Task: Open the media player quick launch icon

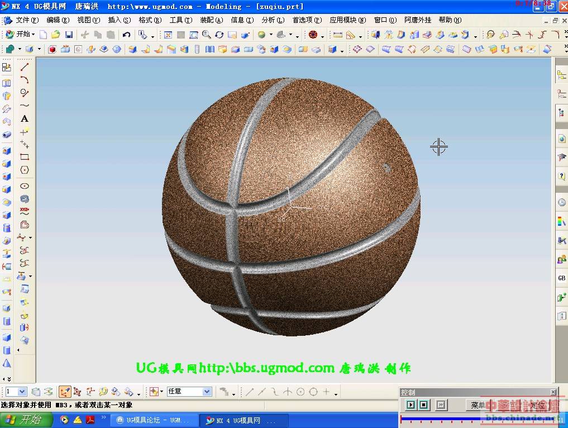Action: coord(64,420)
